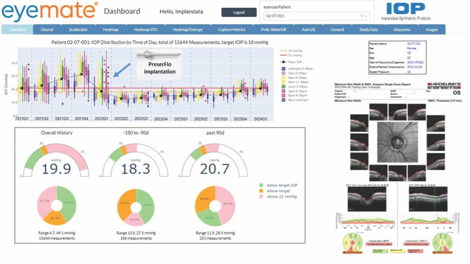470x264 pixels.
Task: Open the eyemate Patient dropdown arrow
Action: (367, 16)
